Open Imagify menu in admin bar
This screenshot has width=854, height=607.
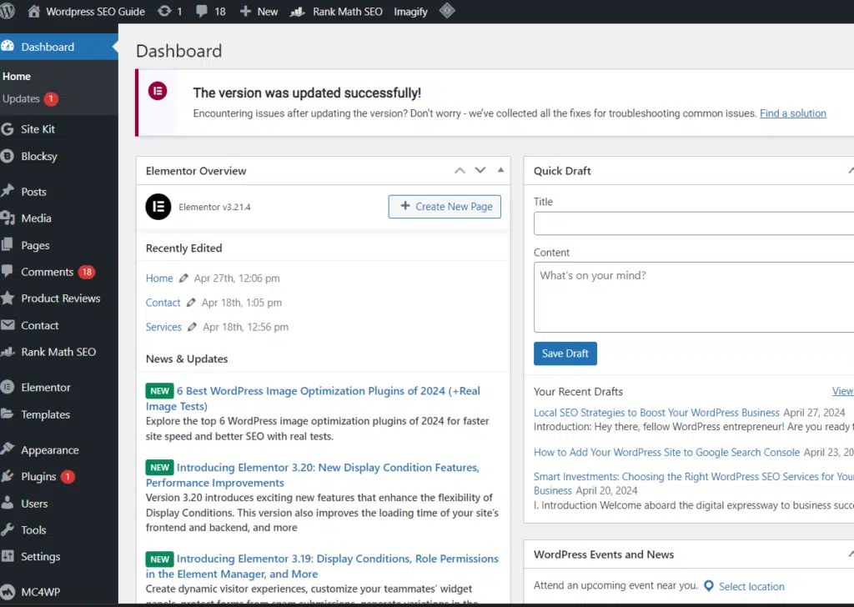[x=410, y=12]
